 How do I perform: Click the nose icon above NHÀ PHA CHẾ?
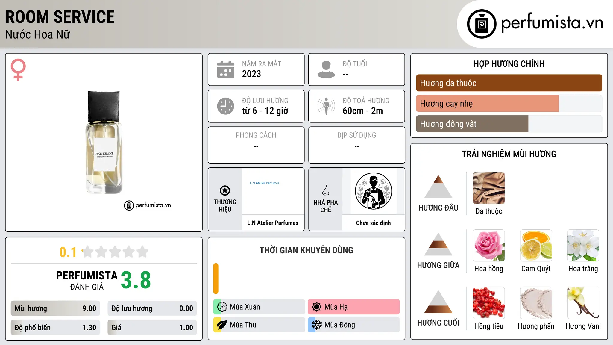326,190
